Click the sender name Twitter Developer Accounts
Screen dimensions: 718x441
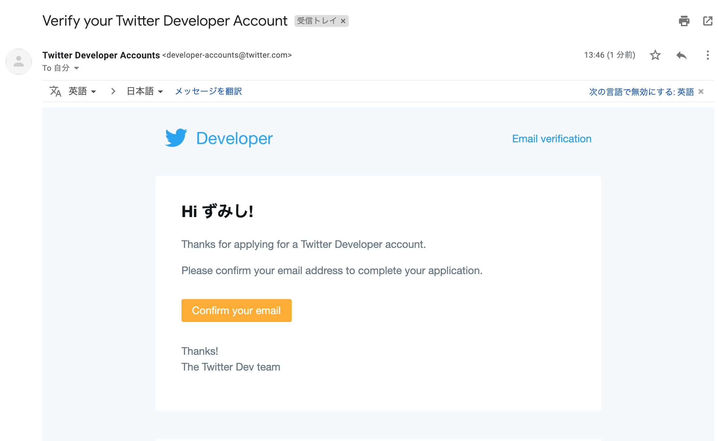101,55
